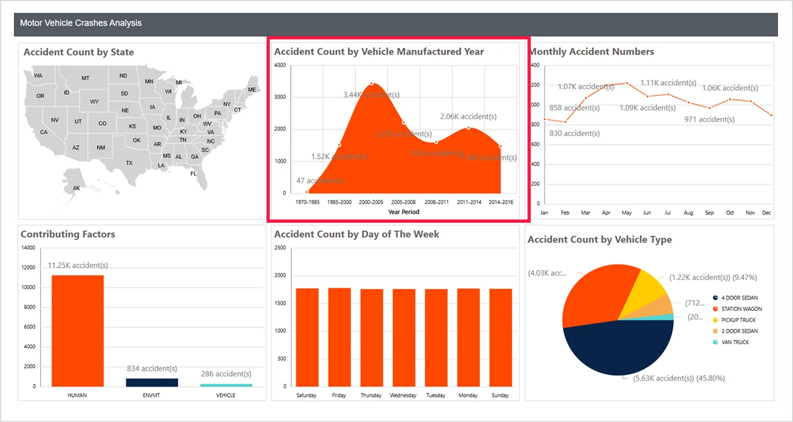This screenshot has height=422, width=793.
Task: Click the "3.44K accident(s)" data label
Action: tap(371, 95)
